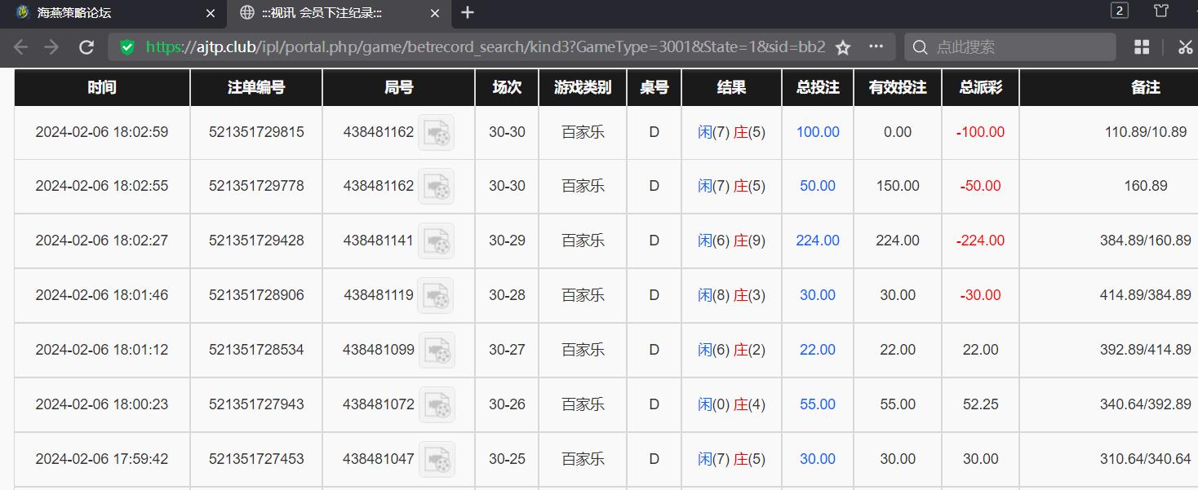Click the 场次 column header
This screenshot has width=1198, height=490.
click(x=507, y=87)
